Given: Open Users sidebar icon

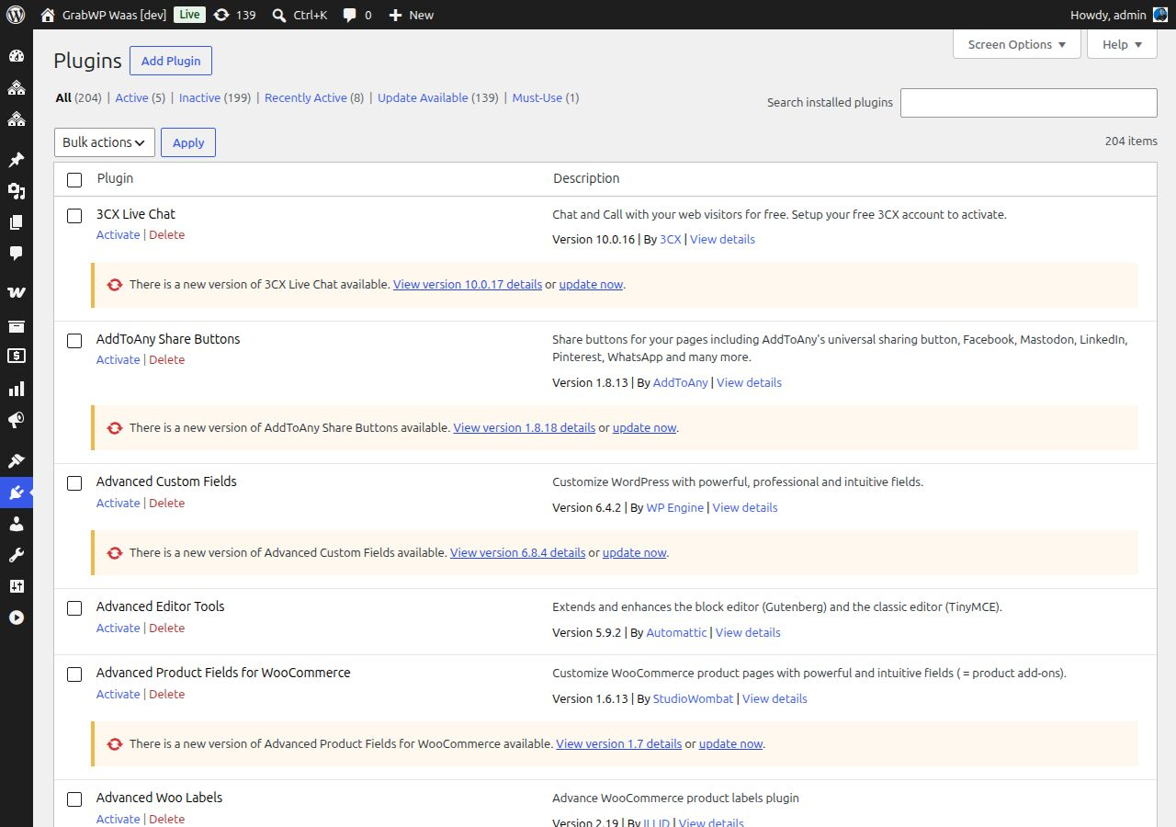Looking at the screenshot, I should point(17,524).
